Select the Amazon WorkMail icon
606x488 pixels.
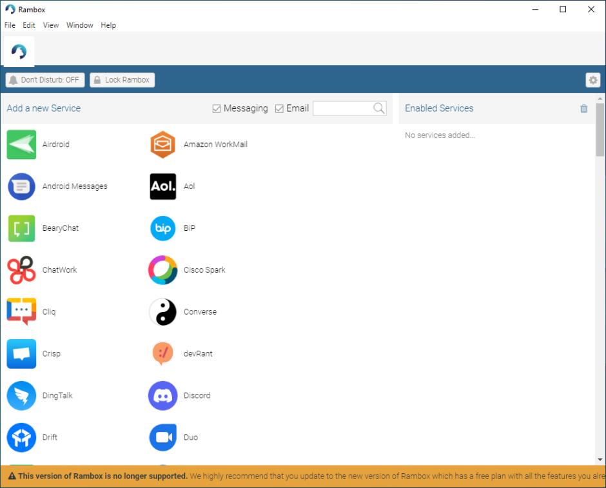tap(162, 144)
